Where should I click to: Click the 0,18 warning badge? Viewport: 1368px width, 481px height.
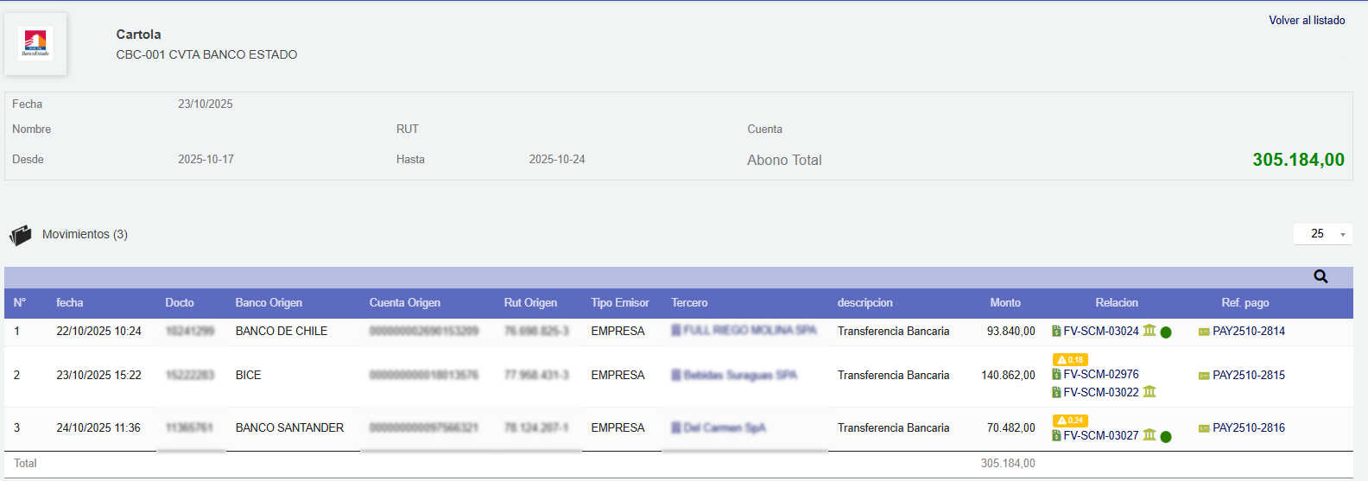coord(1070,359)
